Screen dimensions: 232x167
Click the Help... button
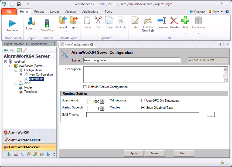click(x=185, y=153)
